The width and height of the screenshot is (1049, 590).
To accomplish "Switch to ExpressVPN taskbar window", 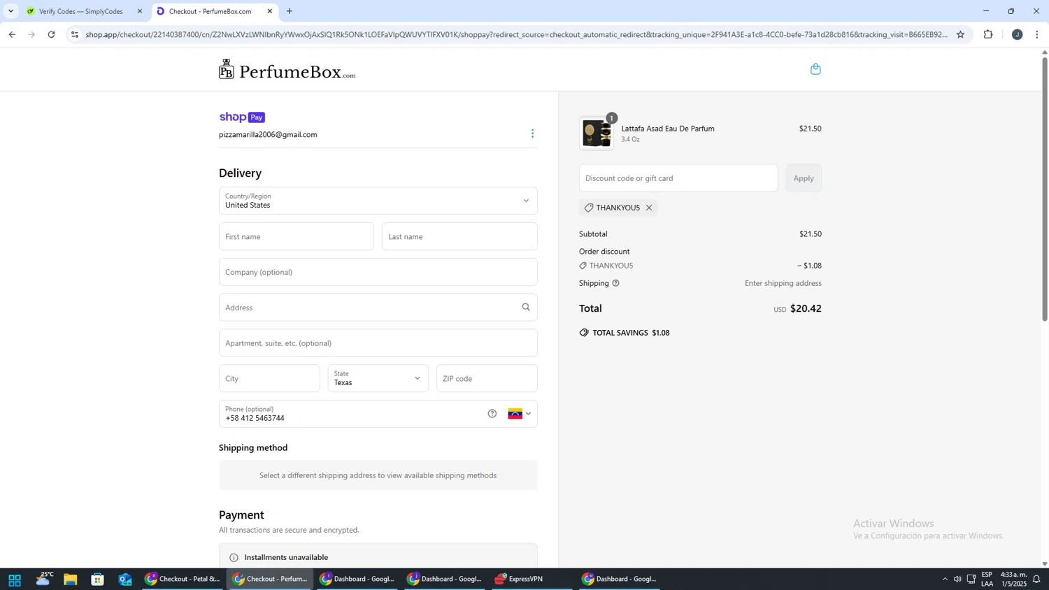I will (531, 579).
